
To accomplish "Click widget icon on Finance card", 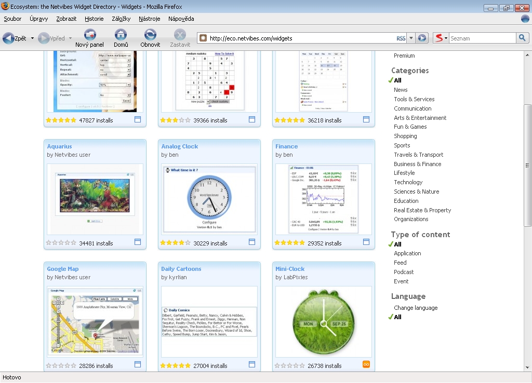I will (366, 242).
